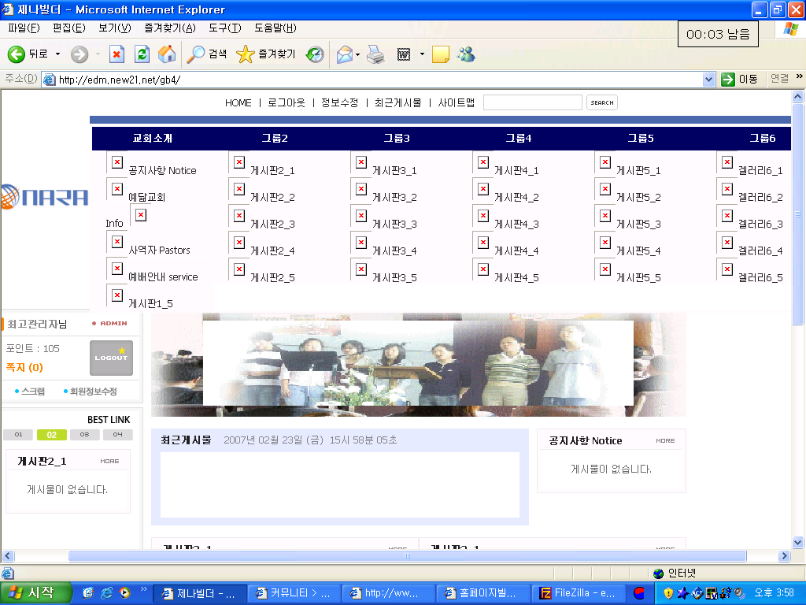Image resolution: width=806 pixels, height=605 pixels.
Task: Click the site search text field
Action: tap(532, 102)
